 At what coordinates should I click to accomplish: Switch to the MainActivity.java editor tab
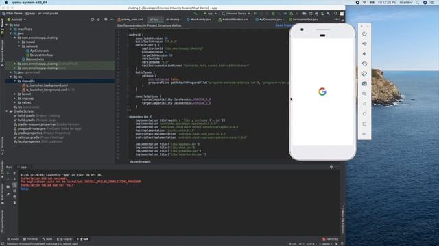coord(199,20)
